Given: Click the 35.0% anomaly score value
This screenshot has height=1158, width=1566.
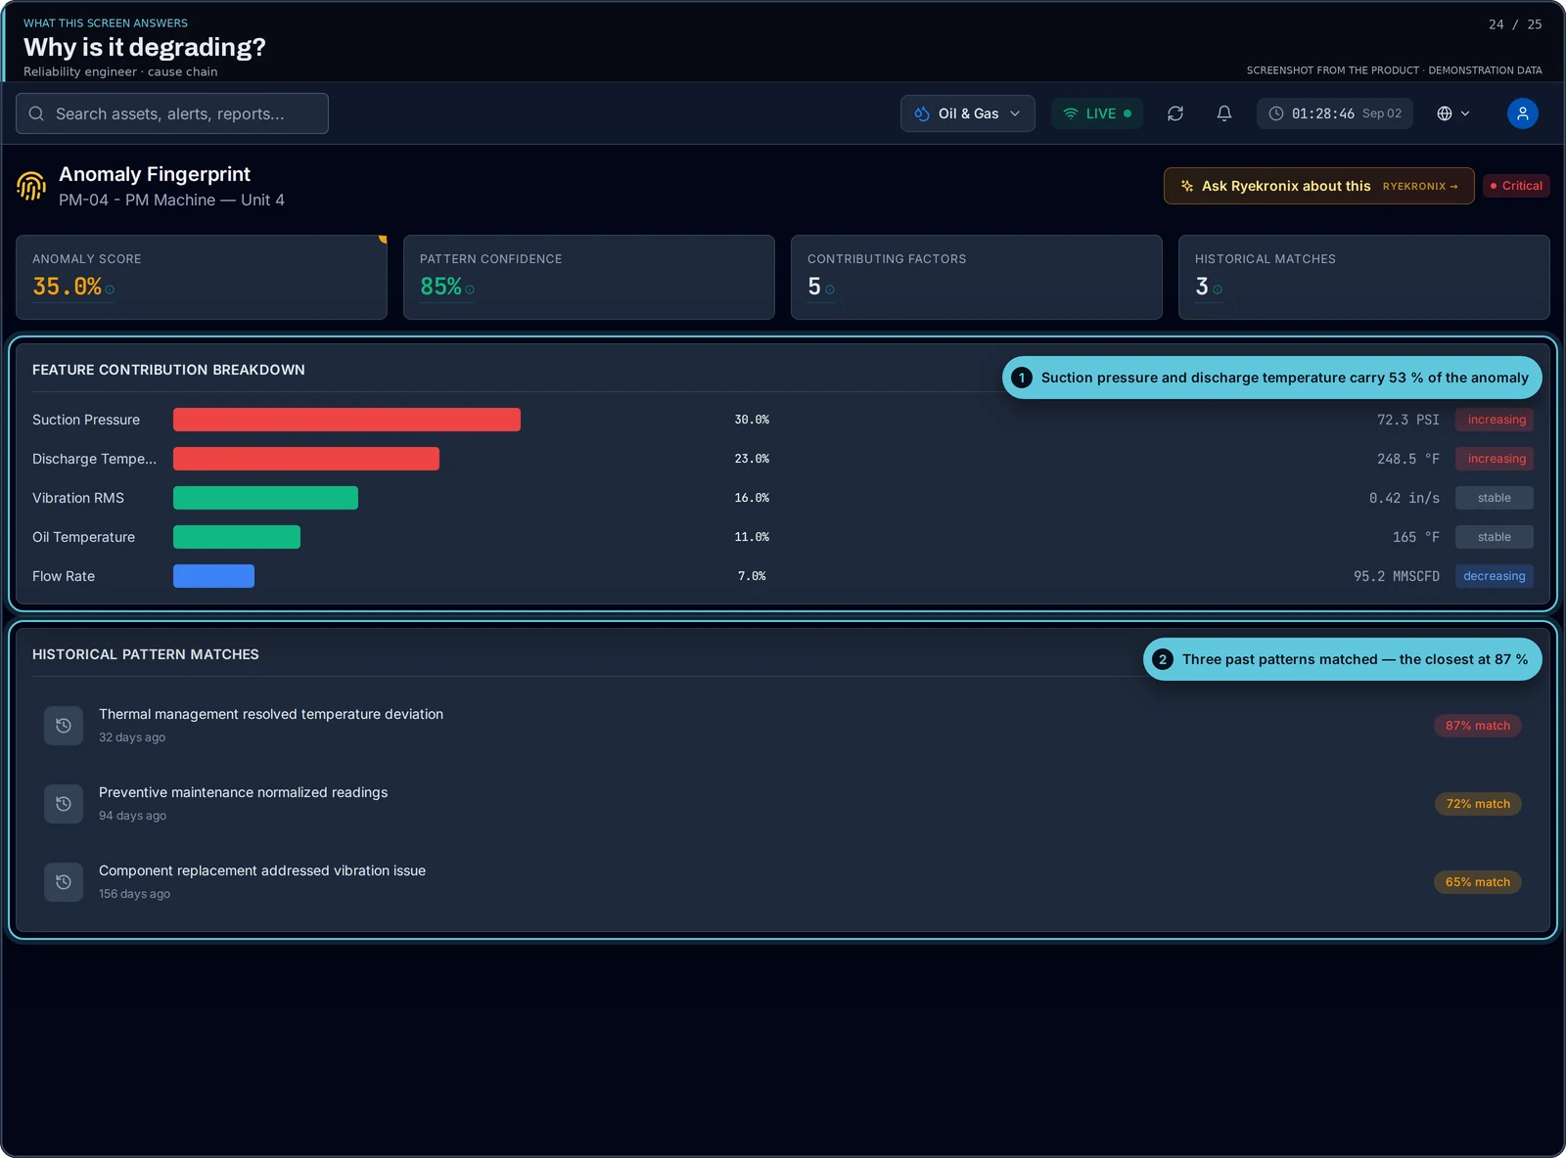Looking at the screenshot, I should 67,287.
